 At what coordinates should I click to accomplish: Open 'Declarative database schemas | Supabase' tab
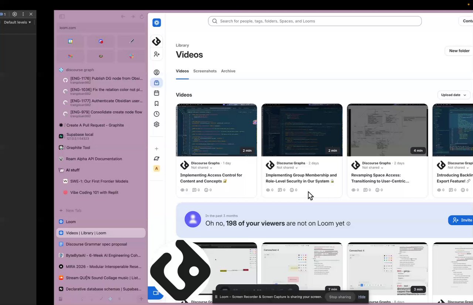pos(101,289)
